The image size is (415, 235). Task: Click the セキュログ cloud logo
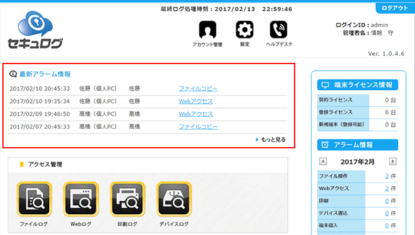pos(35,30)
